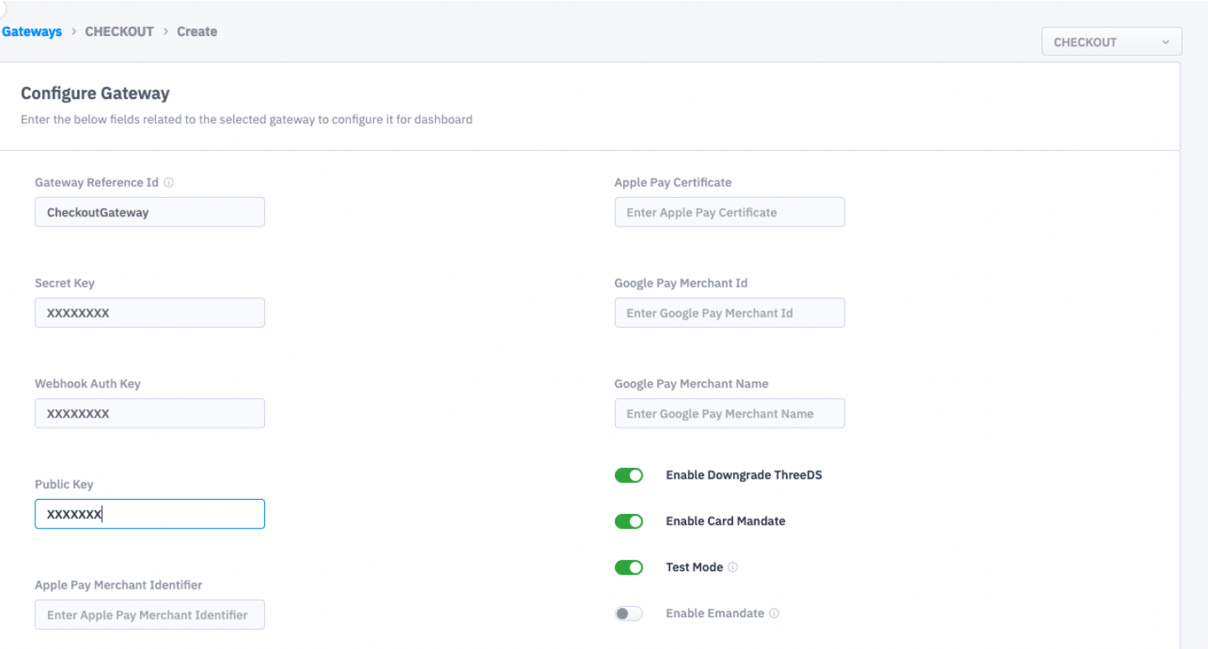Open the CHECKOUT gateway dropdown
Viewport: 1208px width, 649px height.
tap(1112, 42)
